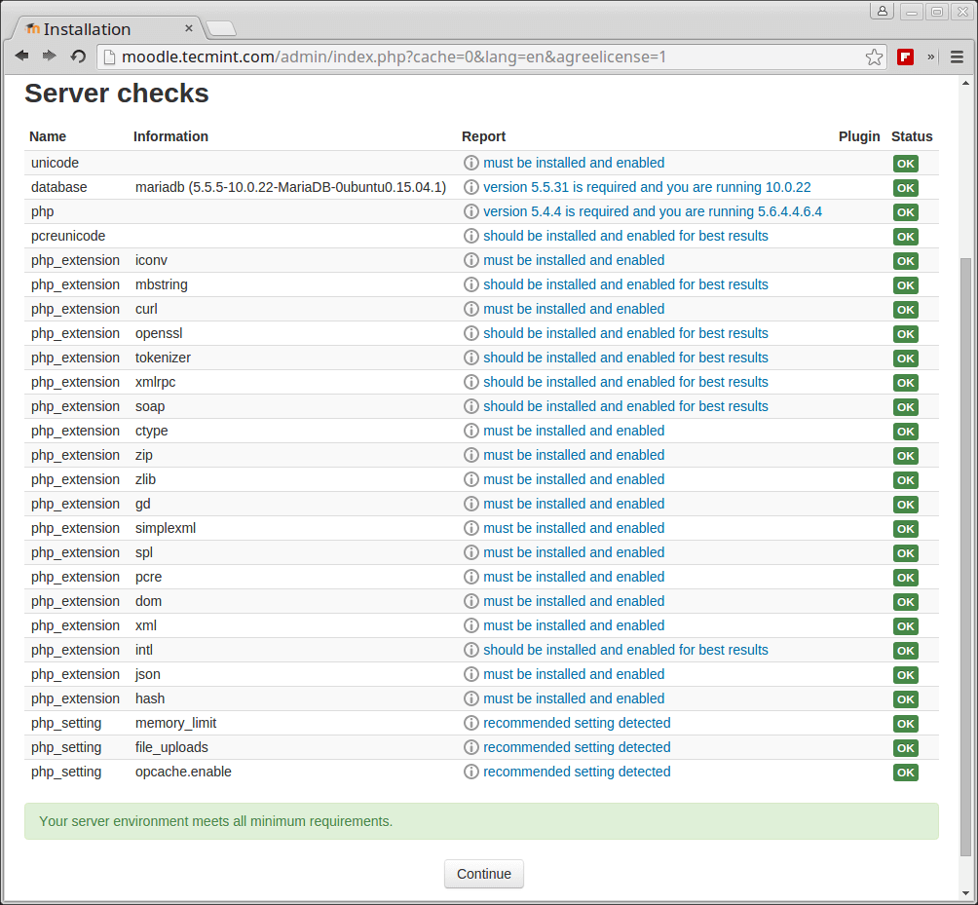978x905 pixels.
Task: Bookmark the page using the star icon
Action: [874, 57]
